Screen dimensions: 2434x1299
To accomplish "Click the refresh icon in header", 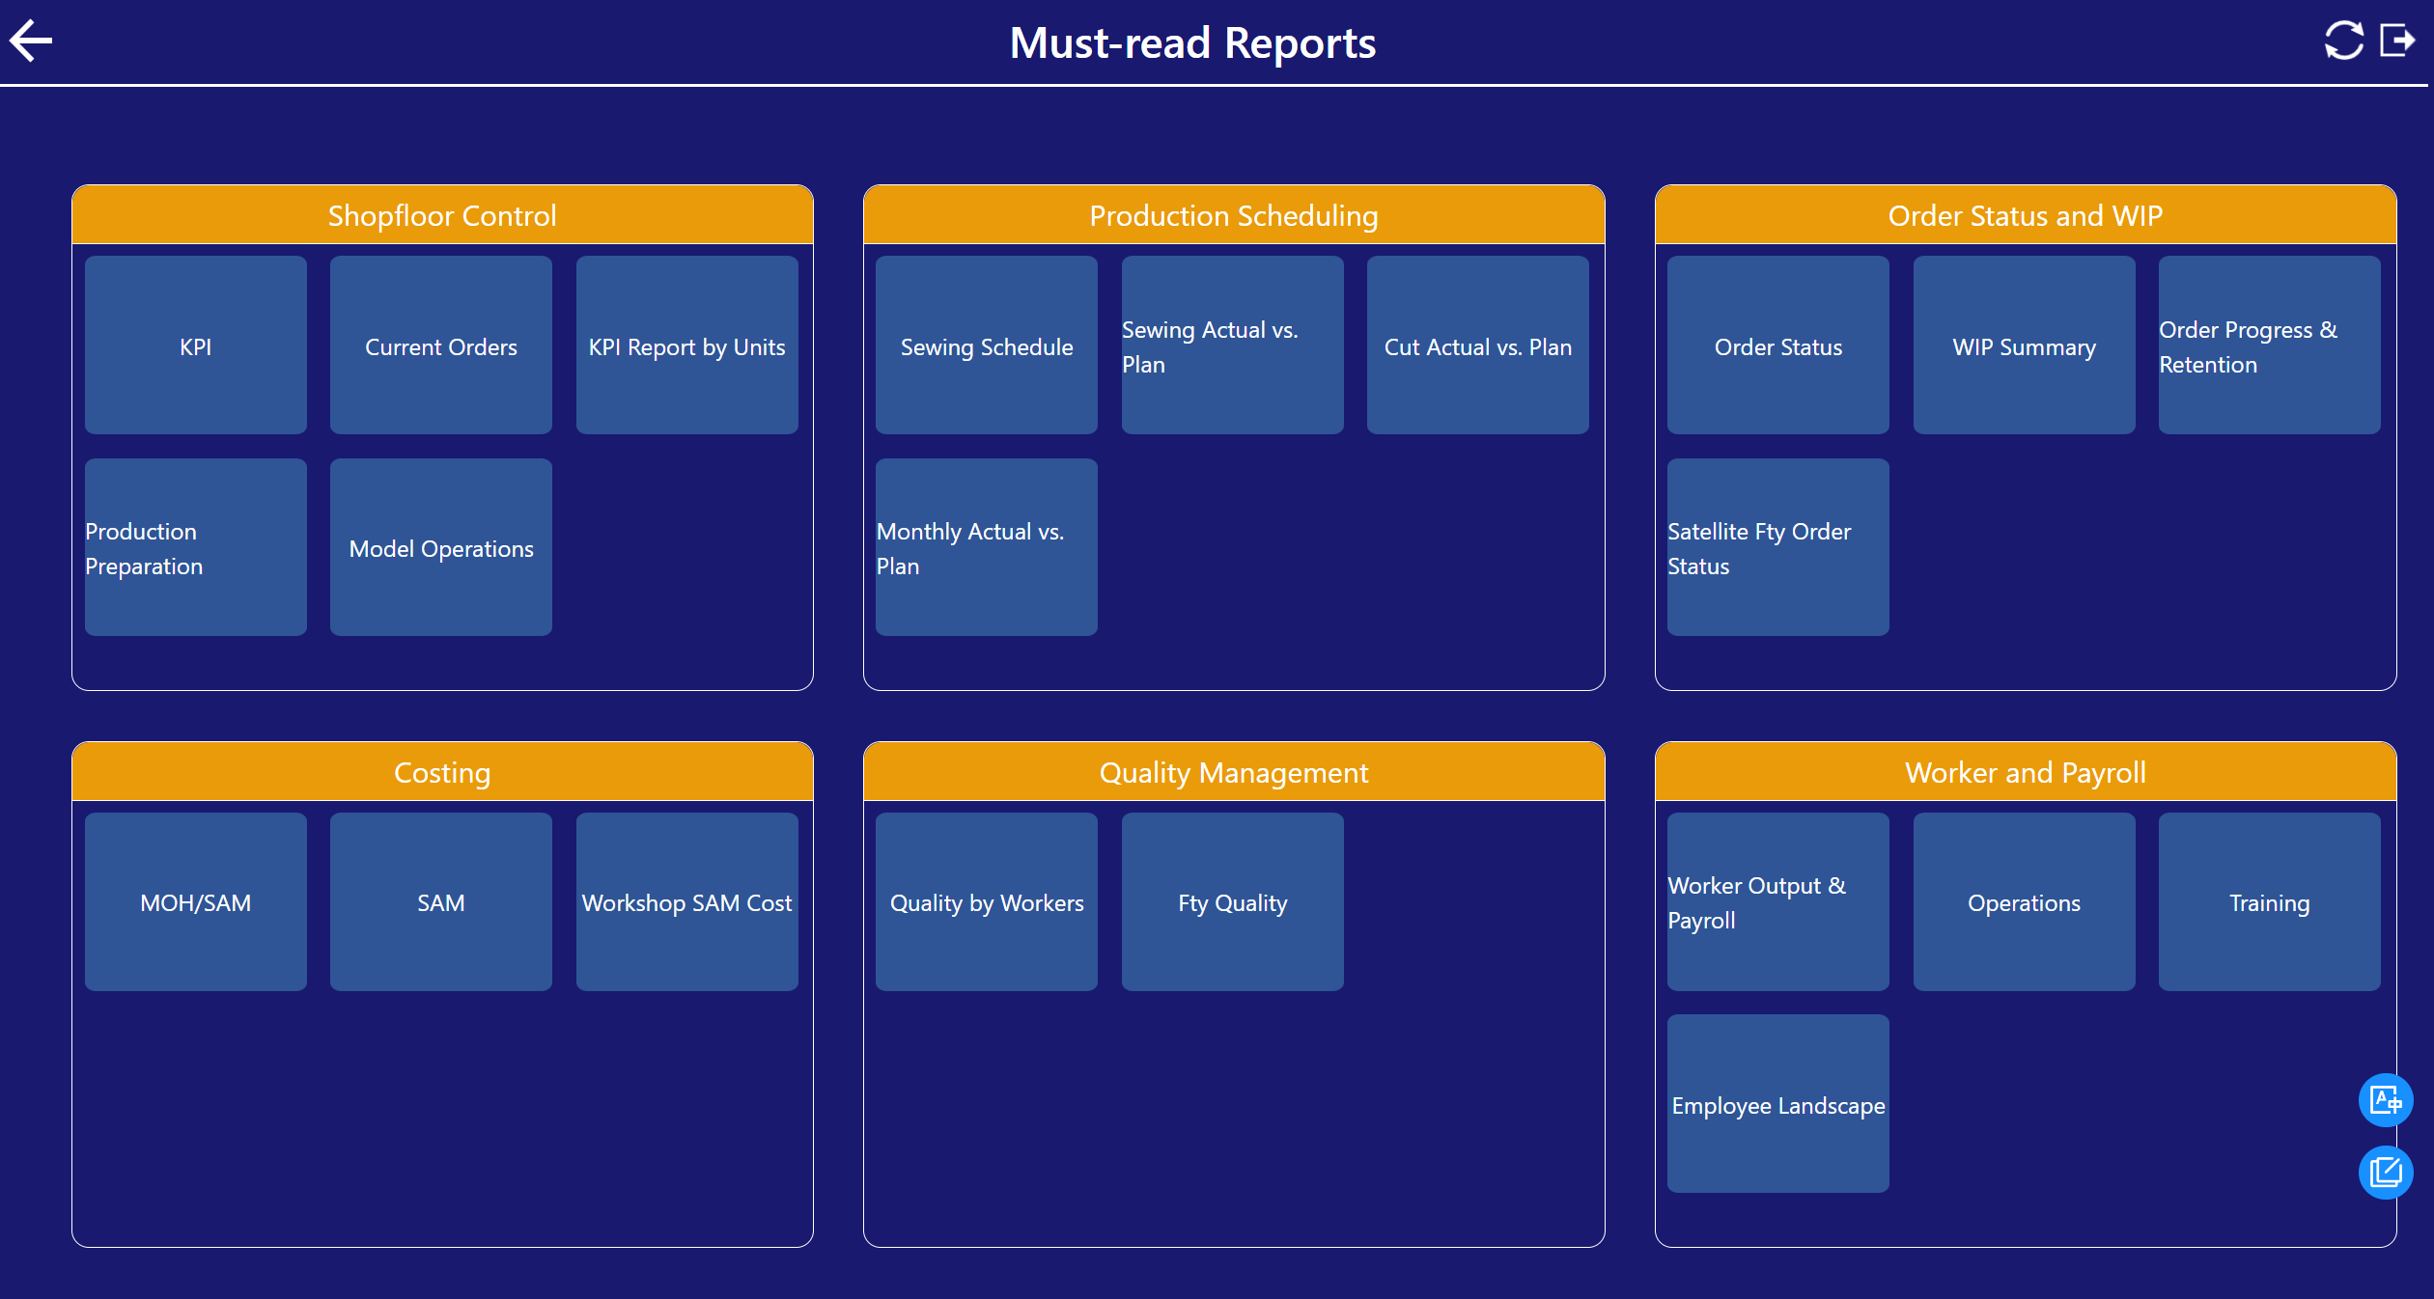I will [x=2343, y=41].
